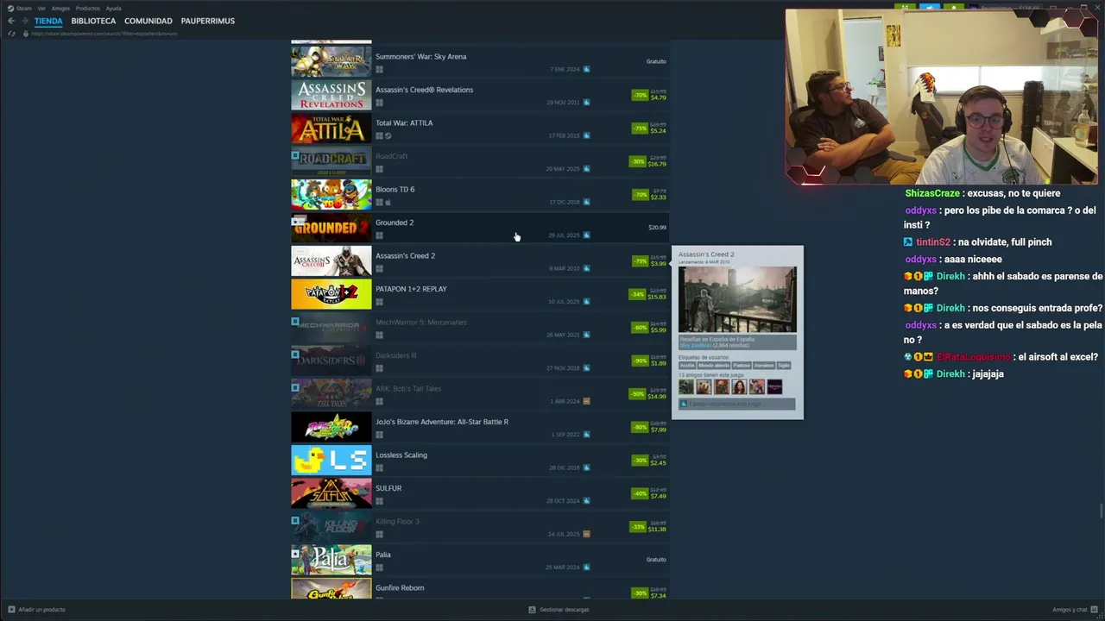Image resolution: width=1105 pixels, height=621 pixels.
Task: Click the SteamOS icon under Total War: ATTILA
Action: click(x=388, y=135)
